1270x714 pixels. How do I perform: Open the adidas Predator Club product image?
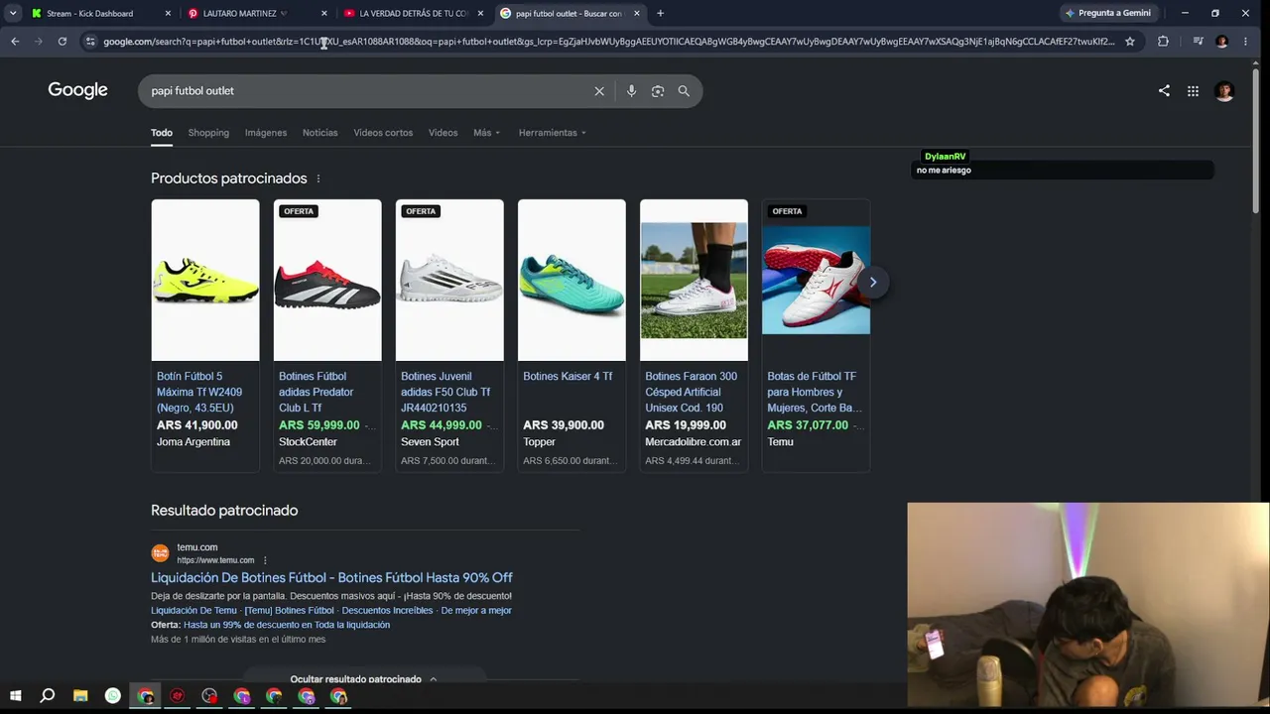pyautogui.click(x=327, y=281)
